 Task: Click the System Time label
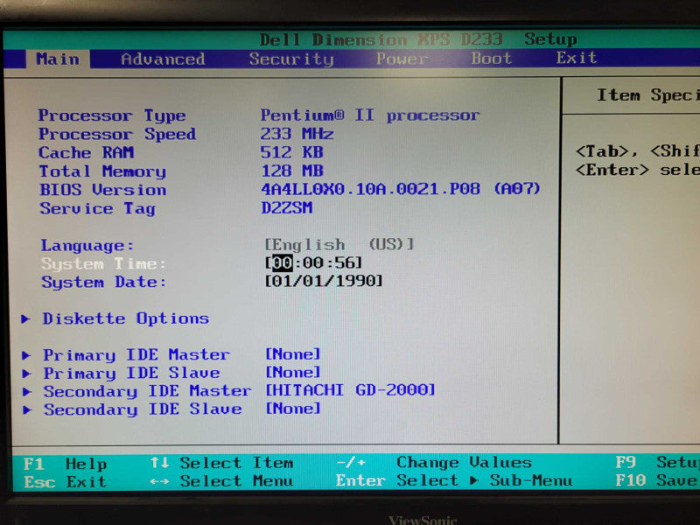[103, 264]
